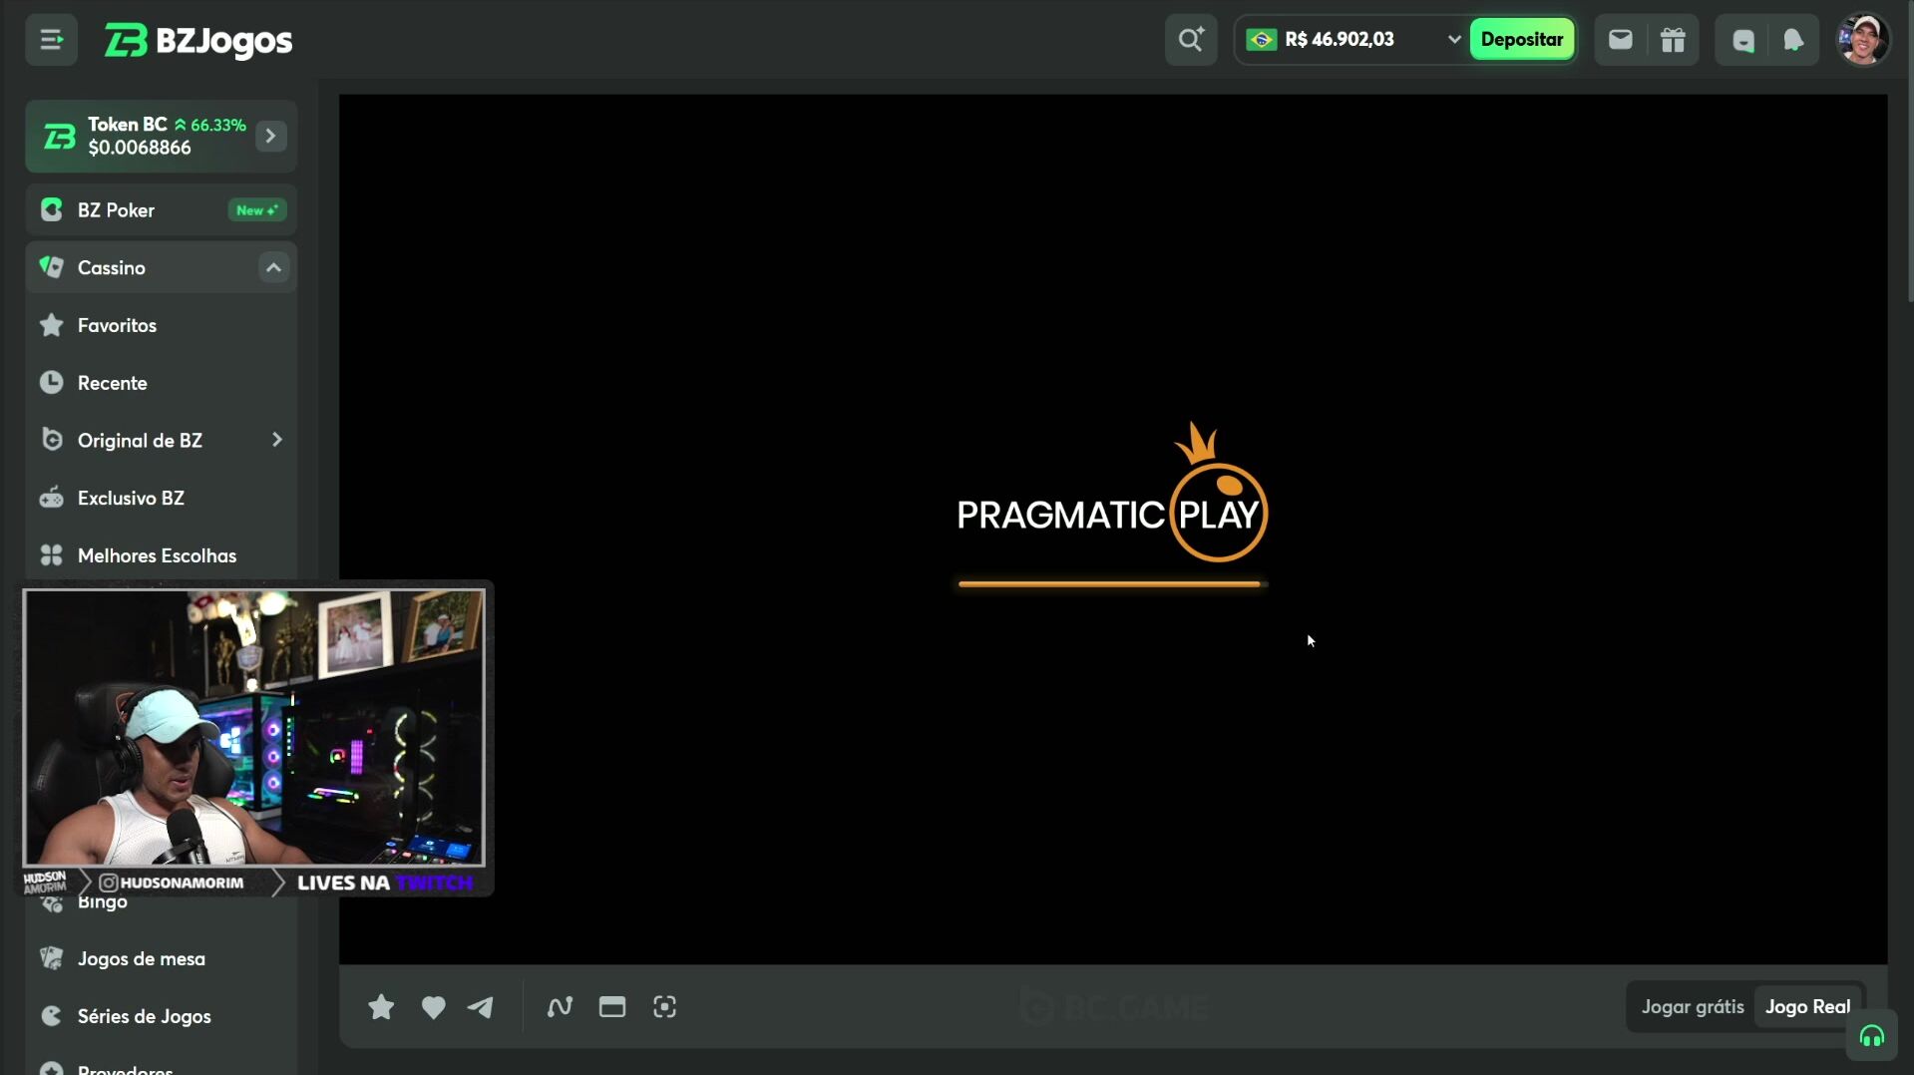This screenshot has height=1075, width=1914.
Task: Add game to favorites star icon
Action: [x=381, y=1007]
